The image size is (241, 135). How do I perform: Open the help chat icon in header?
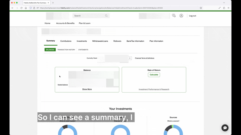[x=174, y=16]
